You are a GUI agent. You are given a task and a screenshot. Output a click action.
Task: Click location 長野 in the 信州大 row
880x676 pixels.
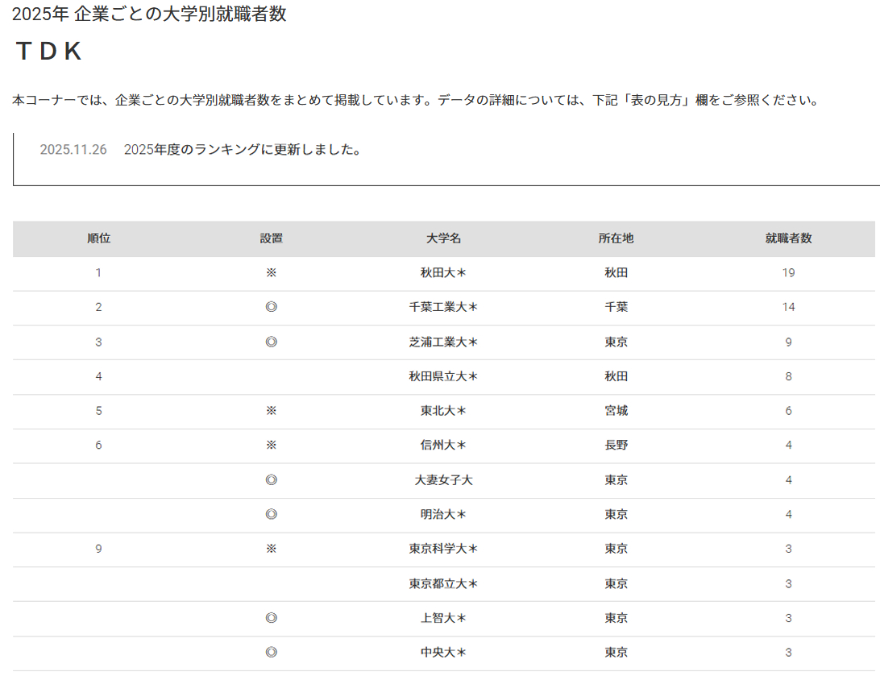click(x=616, y=445)
